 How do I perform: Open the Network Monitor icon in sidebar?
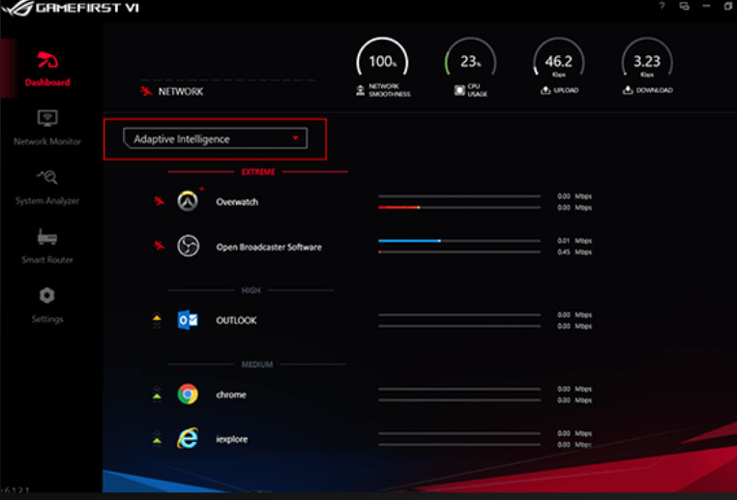point(47,118)
